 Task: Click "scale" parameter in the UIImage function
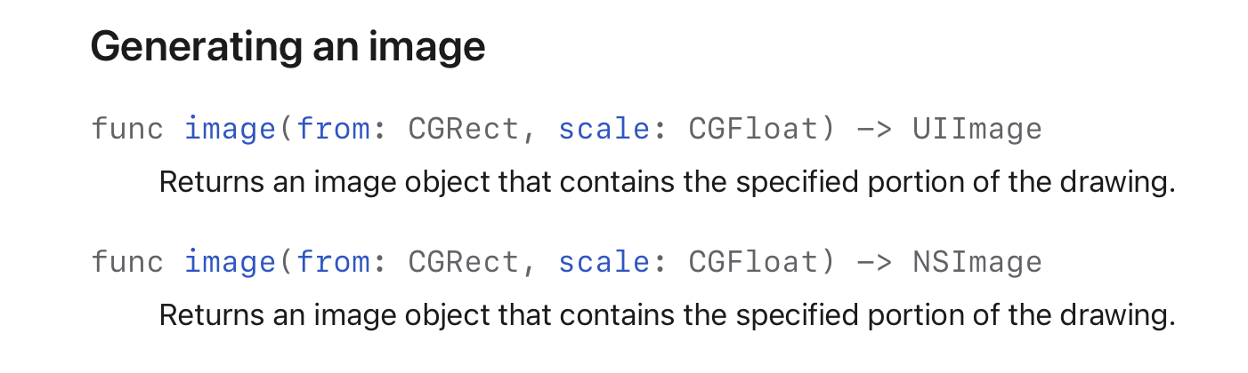tap(604, 130)
